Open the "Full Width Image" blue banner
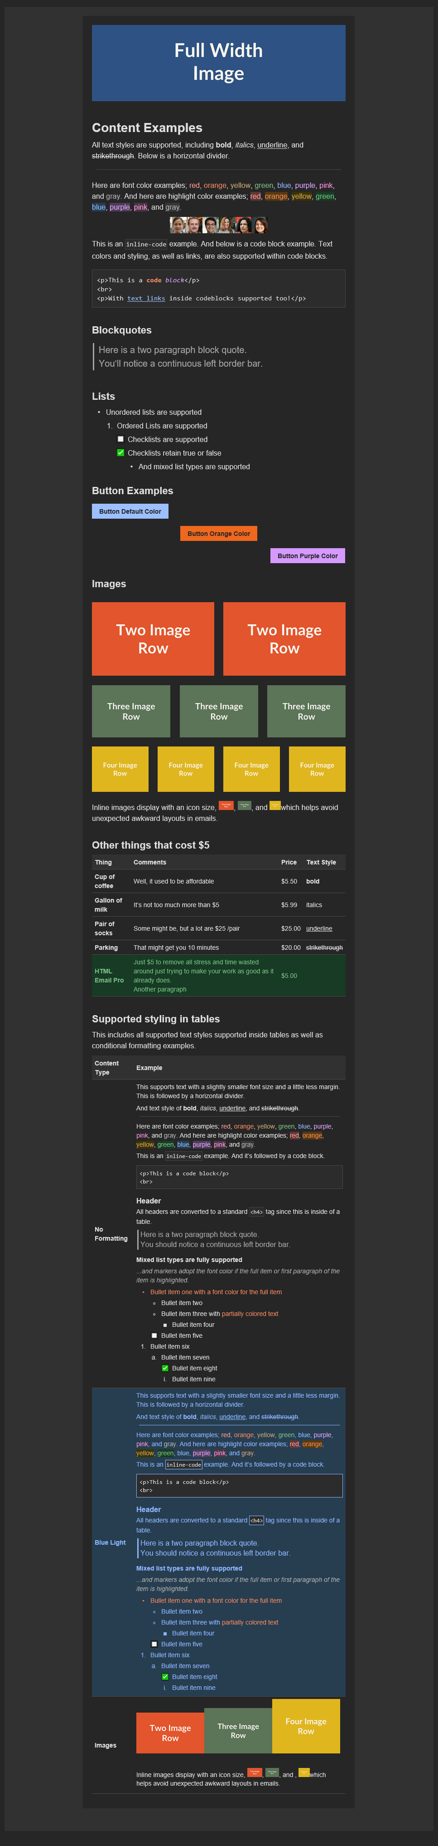Viewport: 438px width, 1846px height. tap(219, 62)
